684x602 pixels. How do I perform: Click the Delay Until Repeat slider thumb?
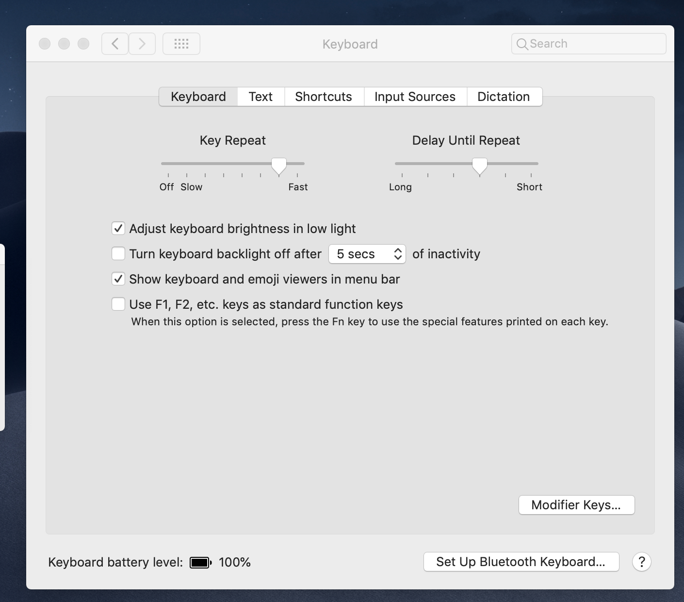[x=480, y=166]
